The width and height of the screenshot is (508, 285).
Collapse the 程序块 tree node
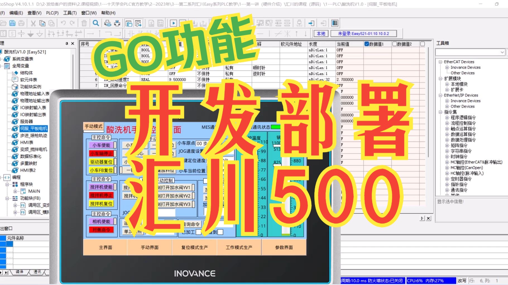coord(7,184)
